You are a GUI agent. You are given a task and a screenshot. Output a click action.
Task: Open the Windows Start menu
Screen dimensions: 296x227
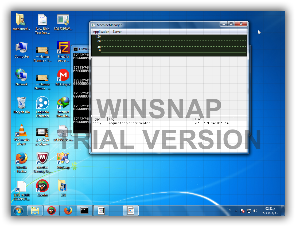[x=18, y=210]
